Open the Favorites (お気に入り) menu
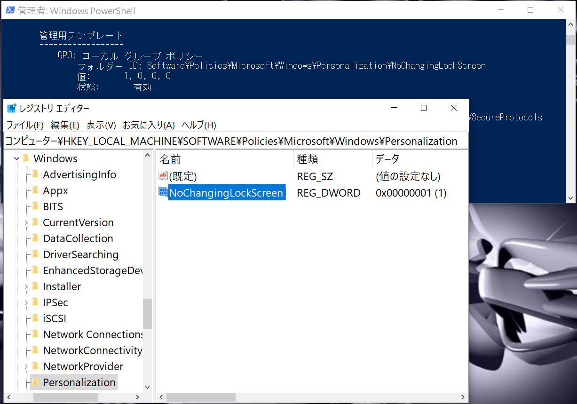 coord(149,125)
